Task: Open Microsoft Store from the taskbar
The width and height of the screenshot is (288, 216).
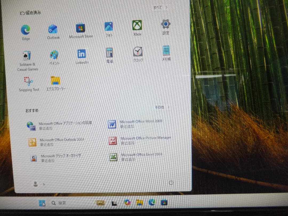Action: click(x=164, y=202)
